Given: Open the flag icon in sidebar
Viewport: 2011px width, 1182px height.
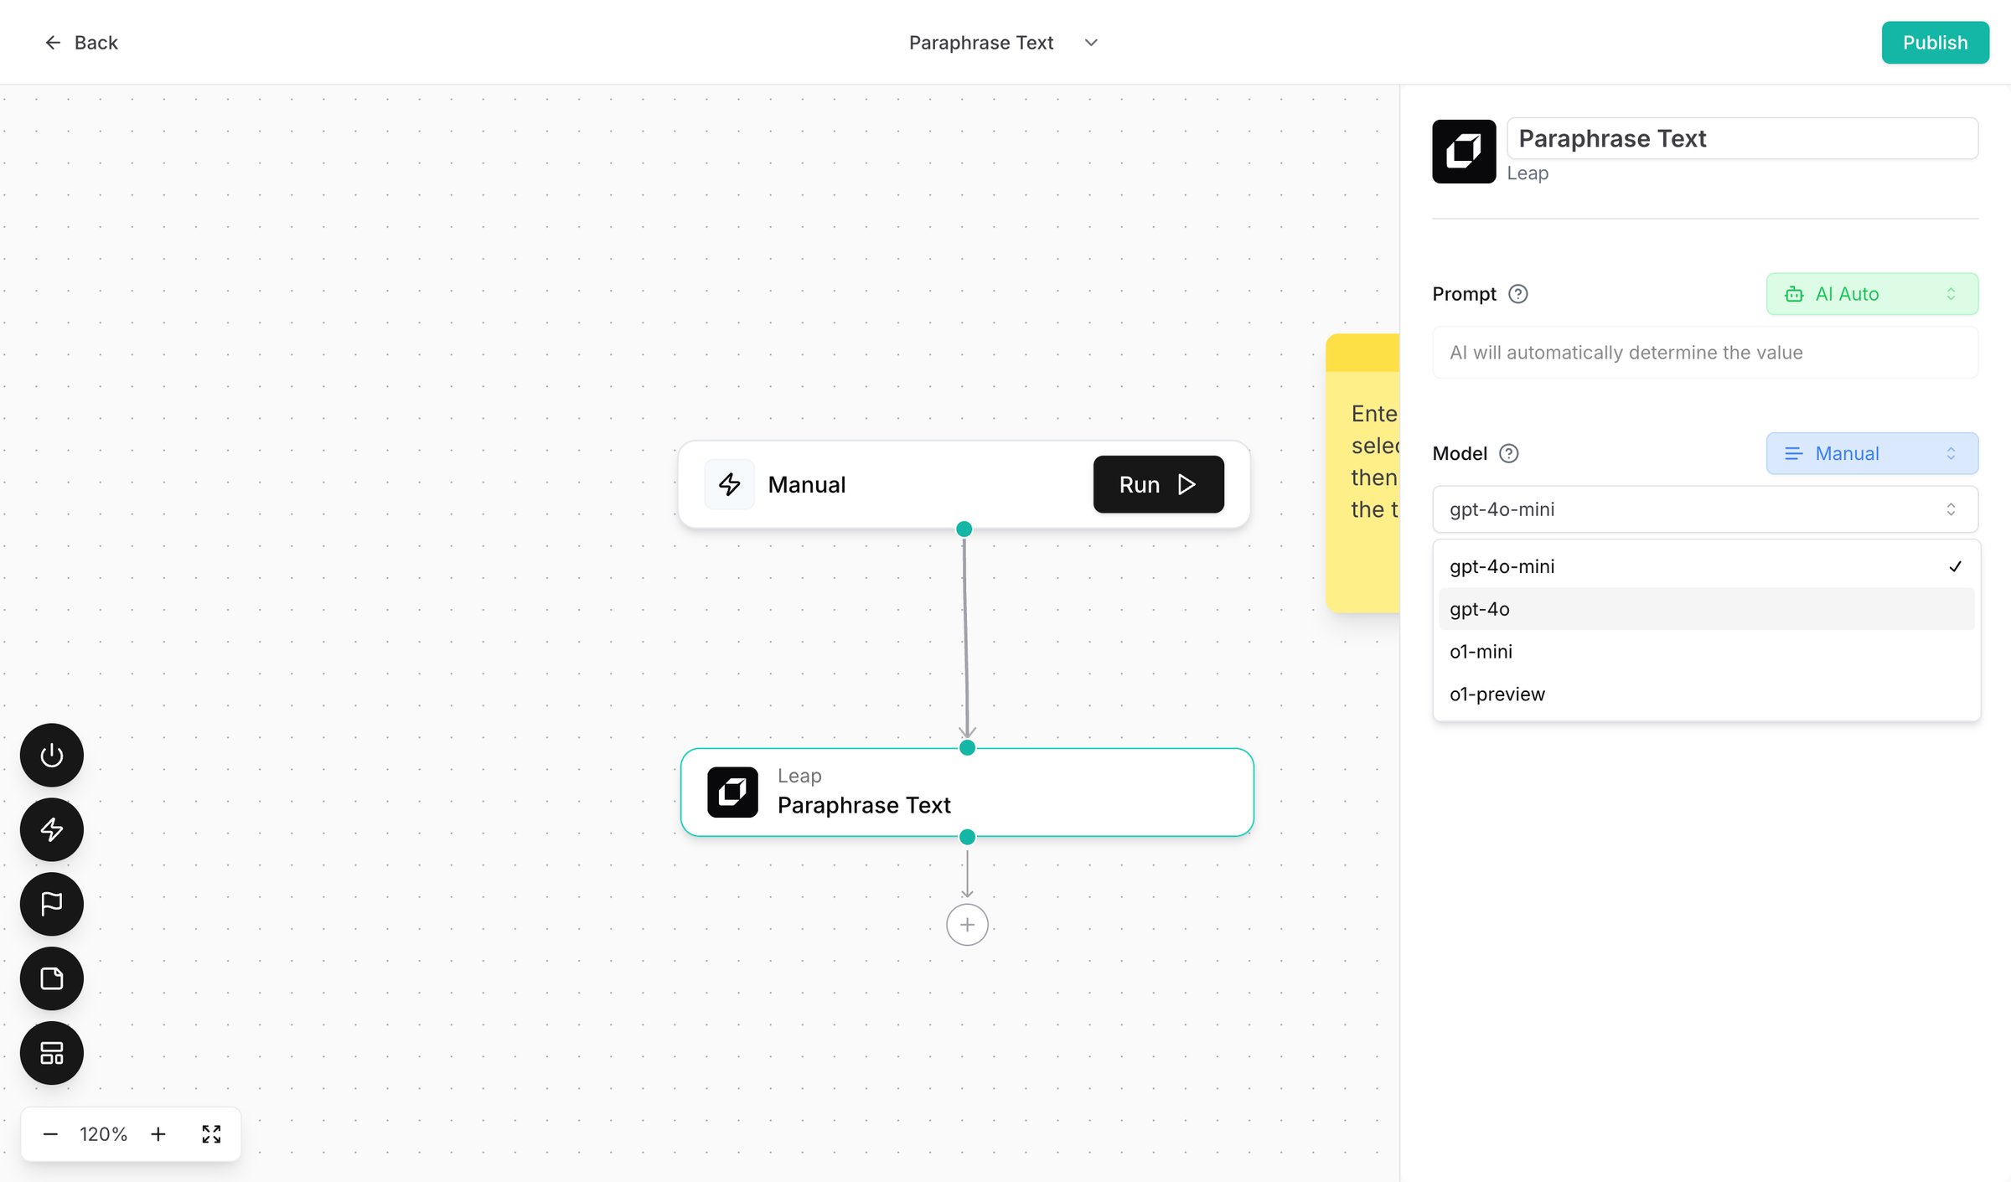Looking at the screenshot, I should [52, 904].
